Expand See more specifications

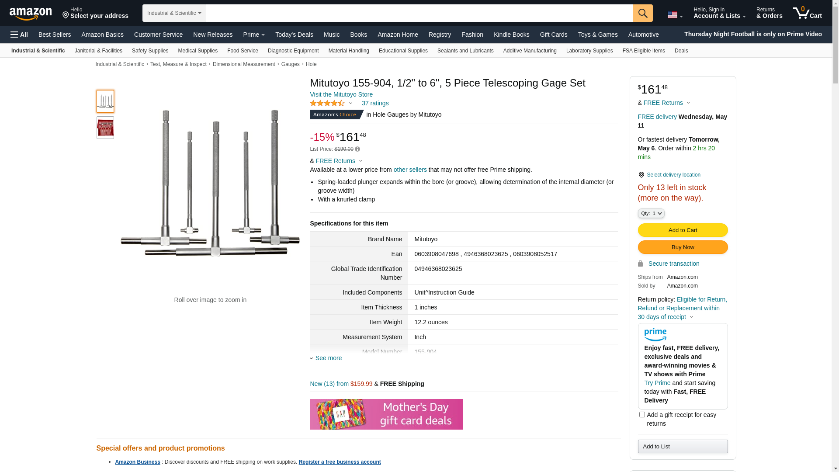[x=328, y=358]
